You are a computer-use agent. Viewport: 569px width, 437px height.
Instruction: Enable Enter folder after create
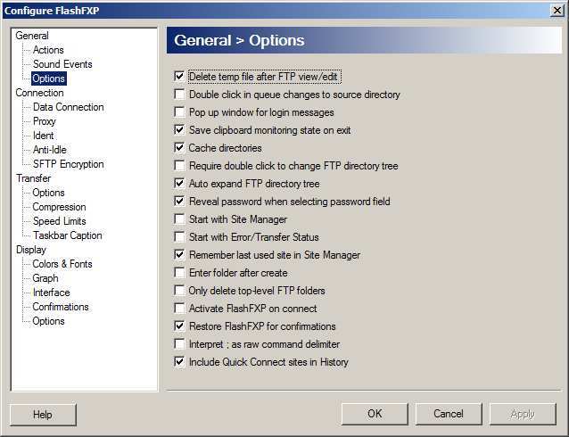180,273
